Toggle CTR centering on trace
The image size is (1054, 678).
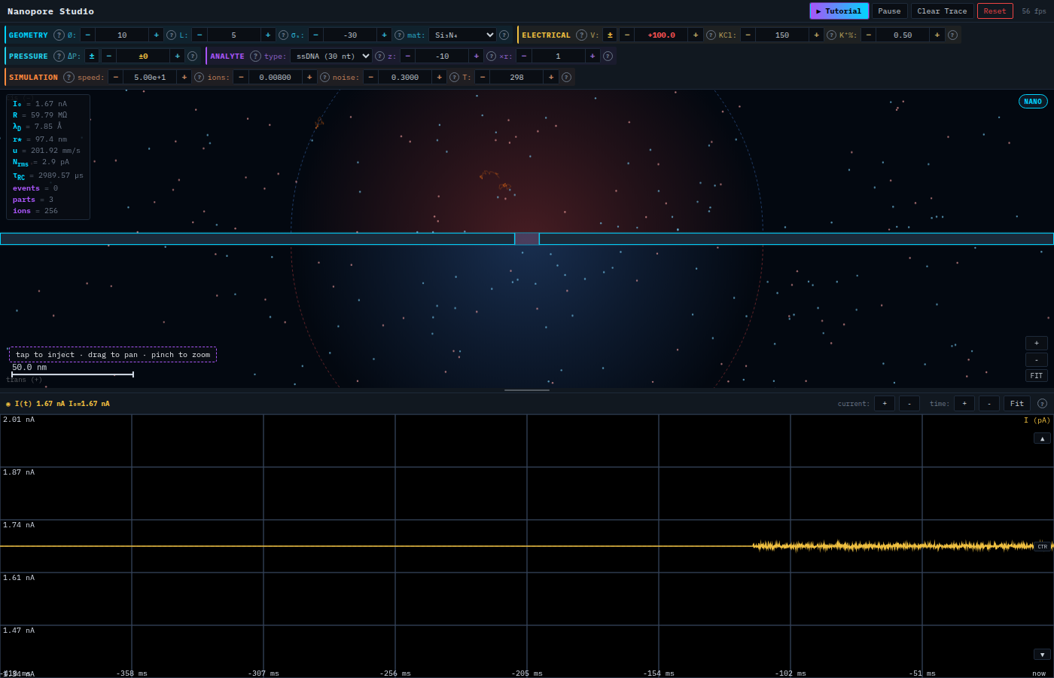1042,546
